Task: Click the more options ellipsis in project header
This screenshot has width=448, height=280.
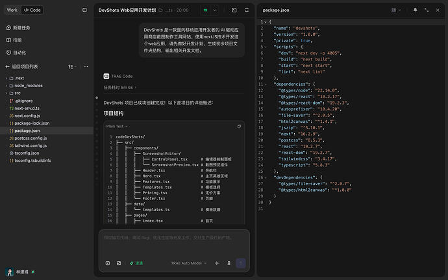Action: pyautogui.click(x=86, y=67)
